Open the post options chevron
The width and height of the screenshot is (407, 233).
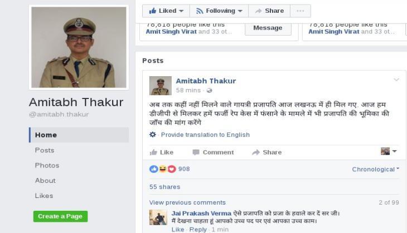[396, 80]
